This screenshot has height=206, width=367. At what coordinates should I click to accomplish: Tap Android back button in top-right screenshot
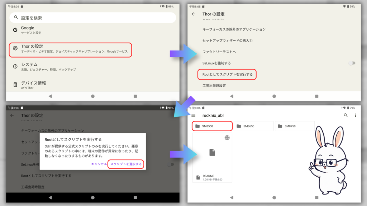point(232,96)
